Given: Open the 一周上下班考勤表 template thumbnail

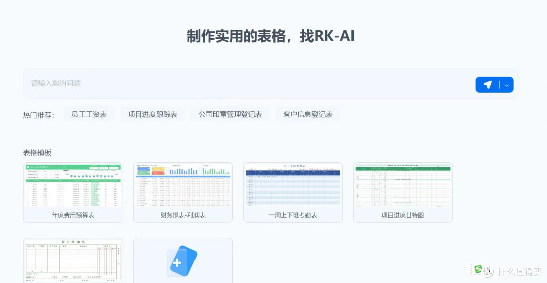Looking at the screenshot, I should [x=293, y=185].
